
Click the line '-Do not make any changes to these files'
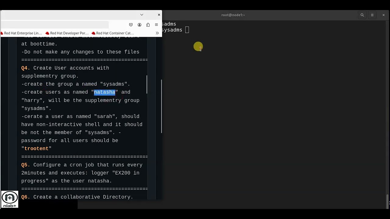tap(80, 52)
